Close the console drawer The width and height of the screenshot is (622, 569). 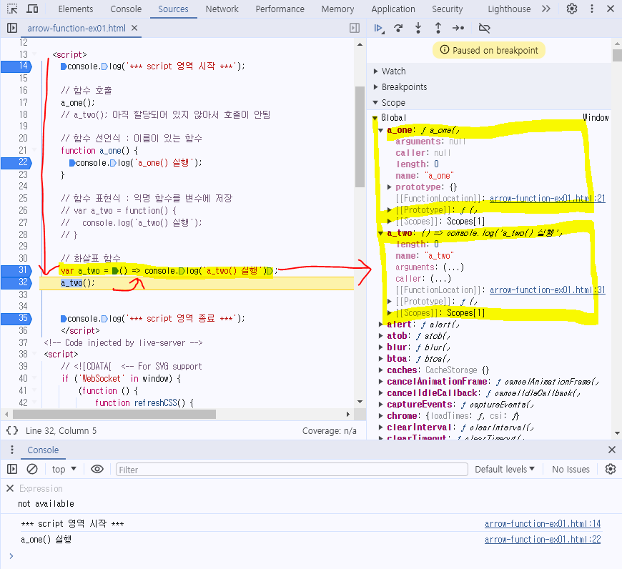(x=612, y=450)
